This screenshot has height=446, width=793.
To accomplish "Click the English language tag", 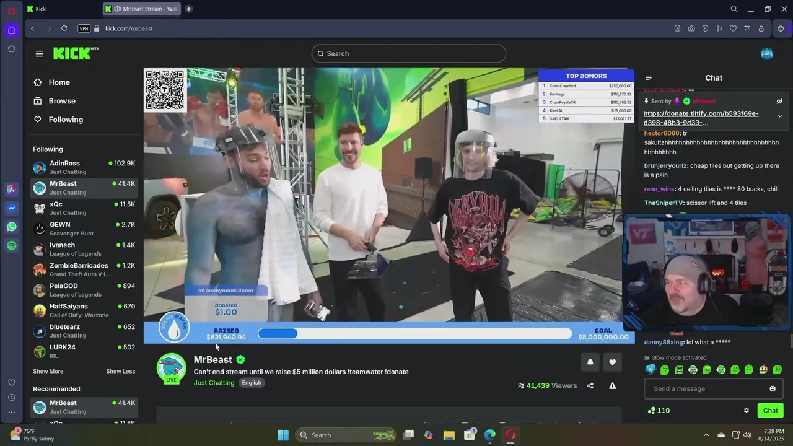I will click(252, 383).
